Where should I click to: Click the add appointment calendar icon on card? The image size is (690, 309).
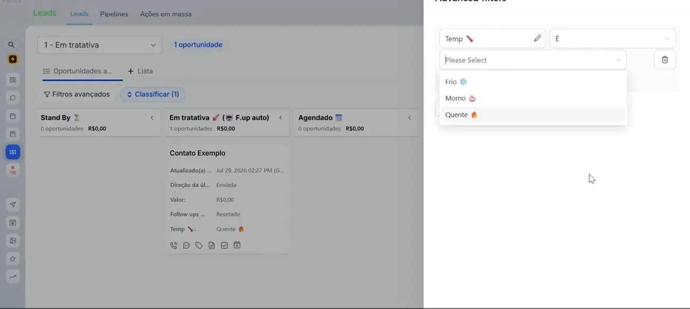(x=237, y=245)
